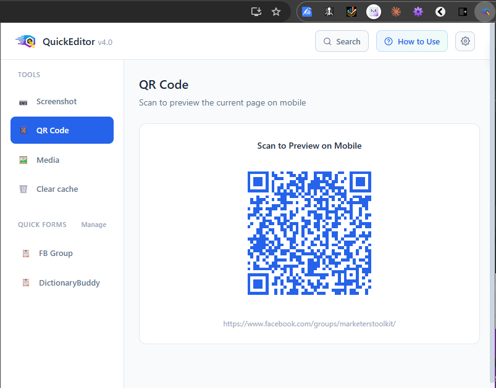The image size is (496, 388).
Task: Click the v4.0 version label
Action: [105, 43]
